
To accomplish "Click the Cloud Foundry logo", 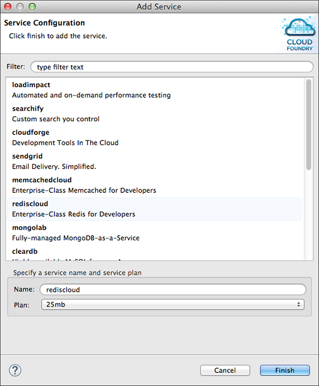I will [x=299, y=34].
